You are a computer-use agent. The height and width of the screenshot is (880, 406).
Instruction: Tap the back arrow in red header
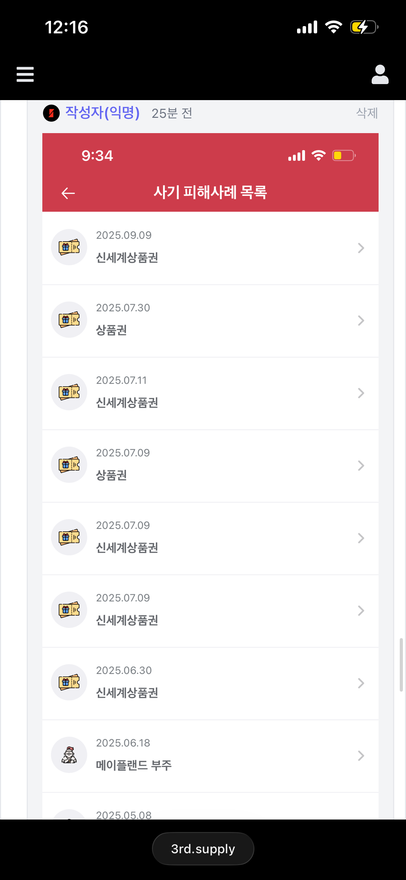[68, 193]
